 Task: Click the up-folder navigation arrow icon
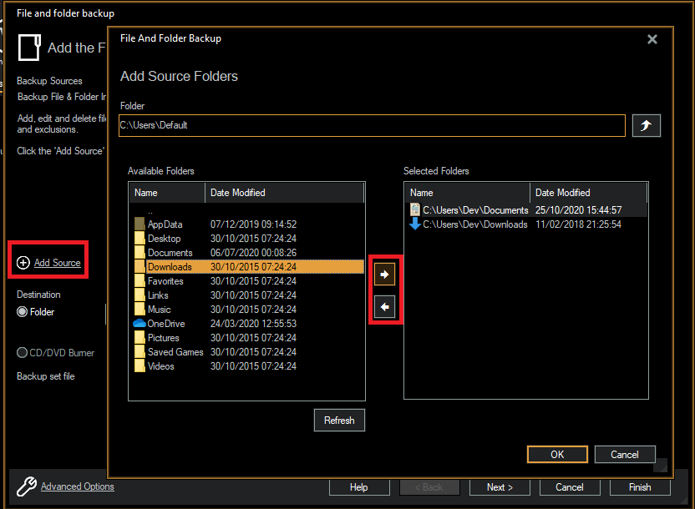tap(646, 125)
